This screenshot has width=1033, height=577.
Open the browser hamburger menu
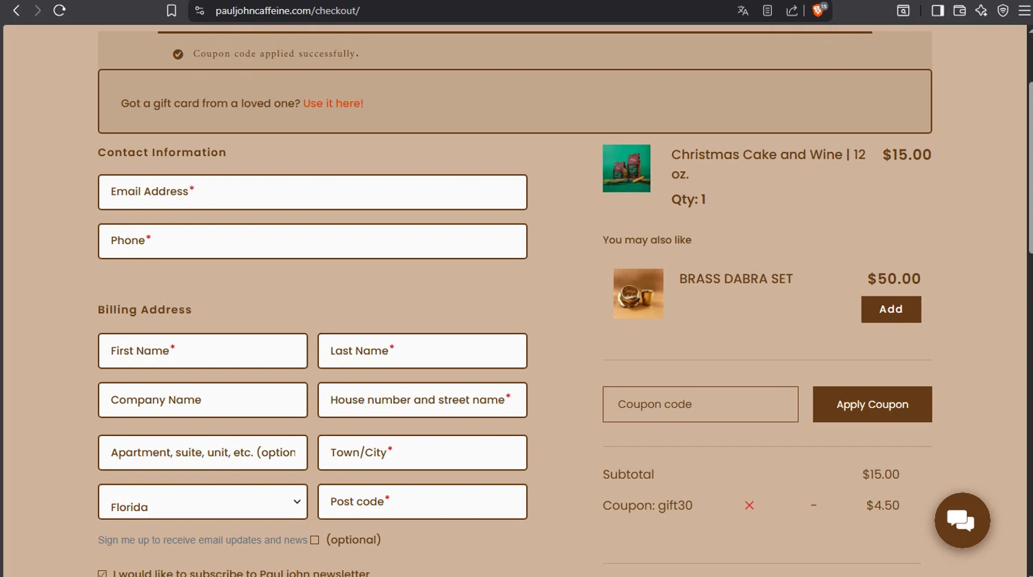1024,10
